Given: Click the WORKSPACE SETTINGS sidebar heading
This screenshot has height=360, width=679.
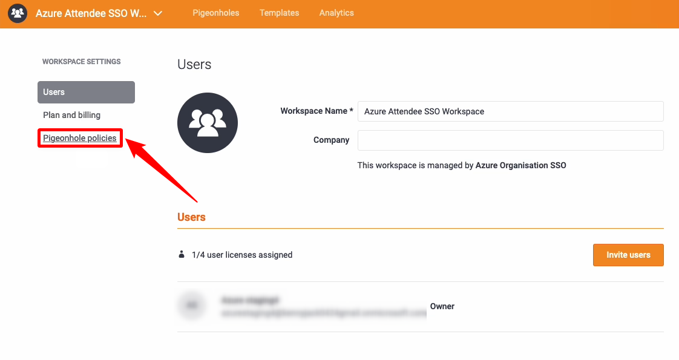Looking at the screenshot, I should (x=82, y=62).
